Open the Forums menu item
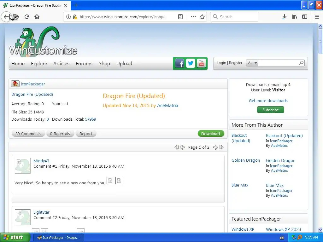This screenshot has height=242, width=323. click(84, 64)
